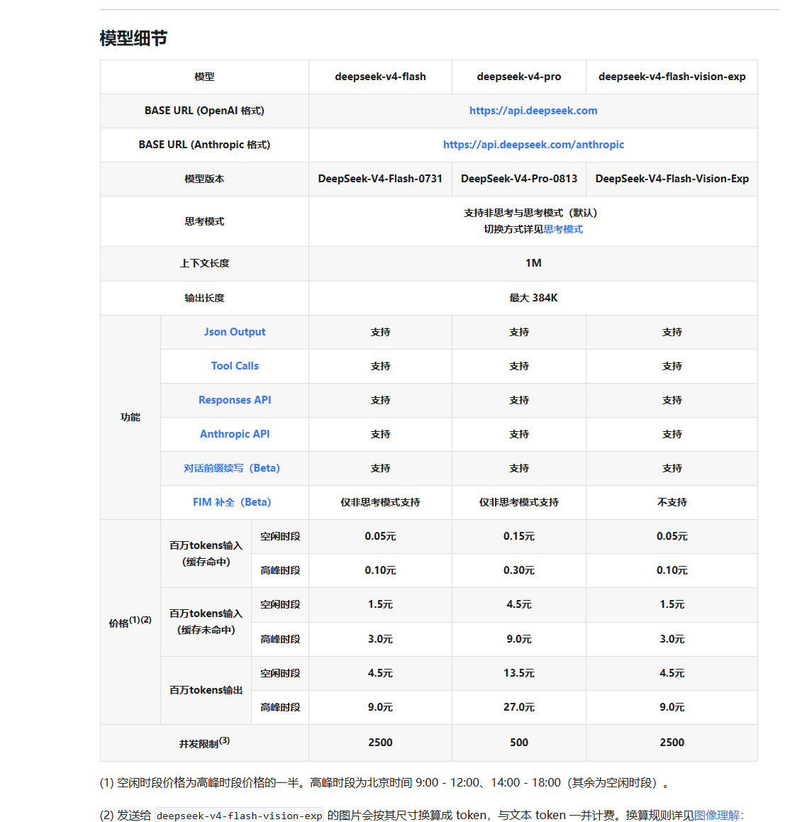785x822 pixels.
Task: Open the Json Output feature link
Action: 235,332
